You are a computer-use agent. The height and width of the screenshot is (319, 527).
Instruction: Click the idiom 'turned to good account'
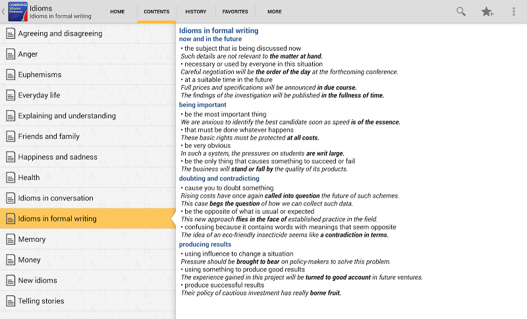tap(338, 277)
